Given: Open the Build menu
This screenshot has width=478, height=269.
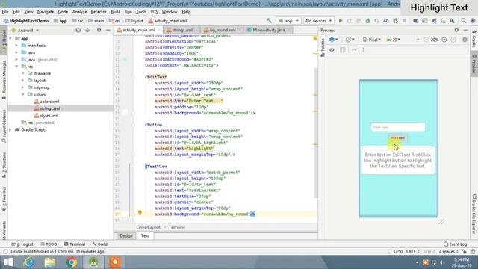Looking at the screenshot, I should pyautogui.click(x=116, y=12).
